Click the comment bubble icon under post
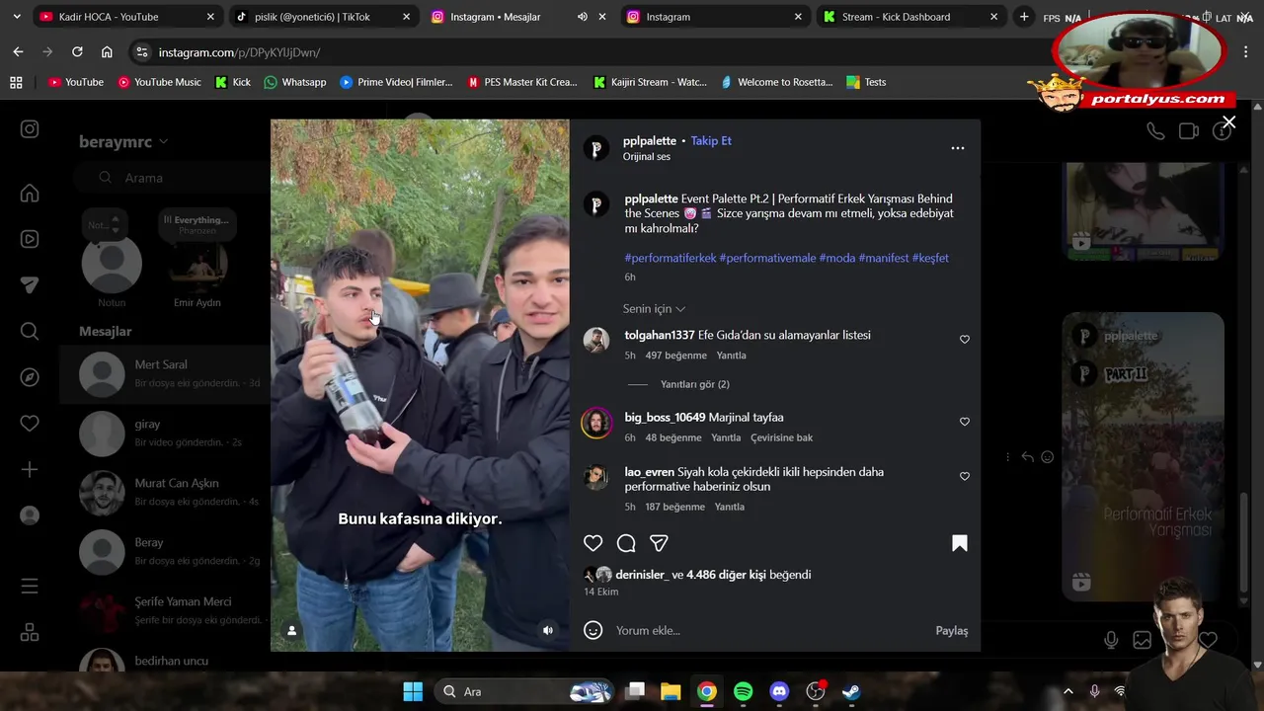Screen dimensions: 1264x711 click(x=626, y=543)
